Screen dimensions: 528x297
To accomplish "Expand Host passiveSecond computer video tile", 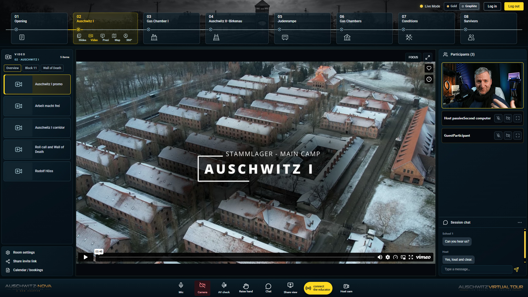I will (518, 118).
